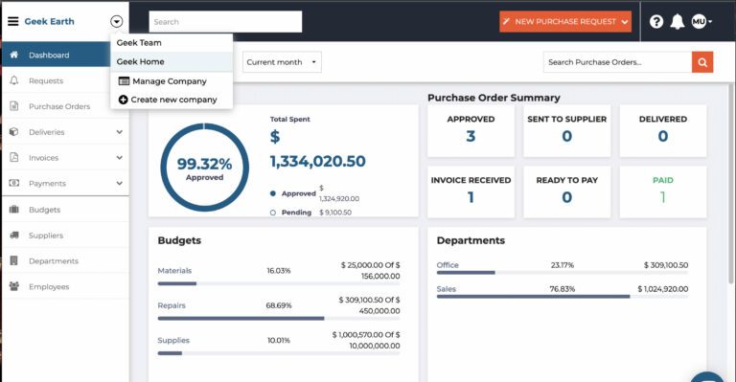Click the orange search magnifier button

702,62
